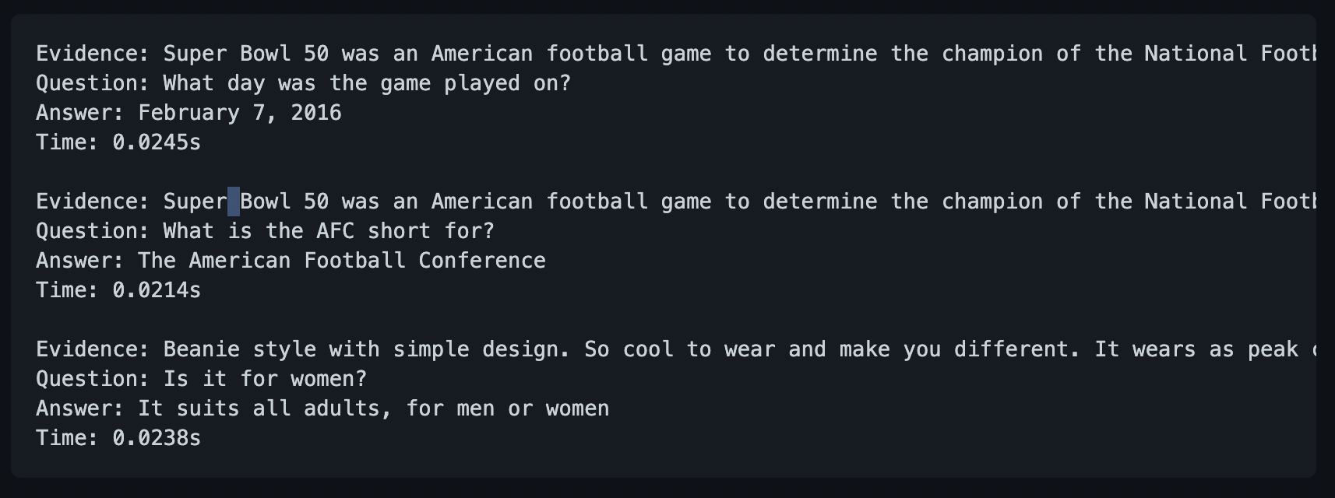Click the 'Time: 0.0238s' line
This screenshot has height=498, width=1335.
[118, 438]
